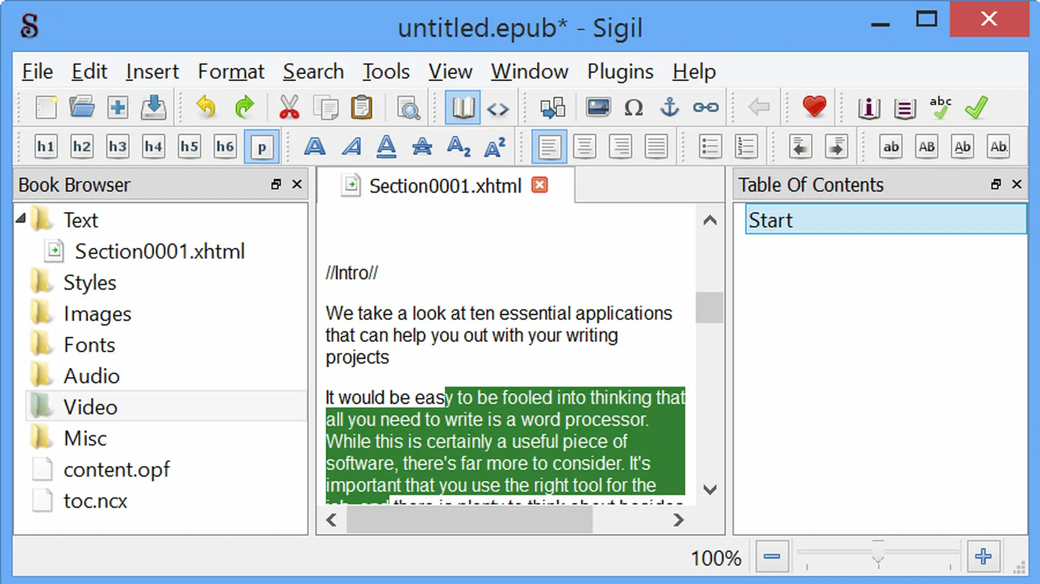Viewport: 1040px width, 584px height.
Task: Change selection to lowercase (ab)
Action: [891, 147]
